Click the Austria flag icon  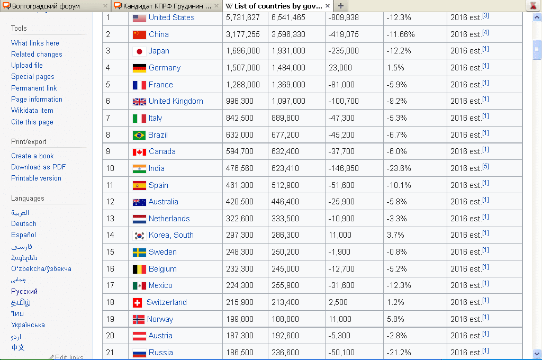click(x=139, y=336)
